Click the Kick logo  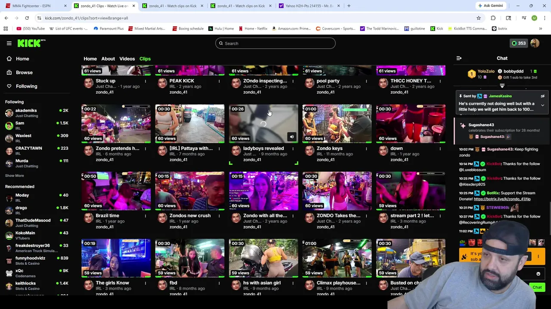coord(31,43)
